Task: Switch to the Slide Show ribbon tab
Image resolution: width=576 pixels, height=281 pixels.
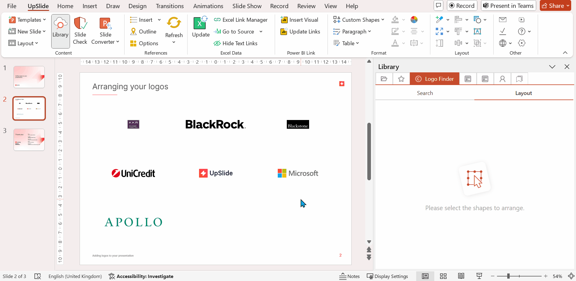Action: 247,6
